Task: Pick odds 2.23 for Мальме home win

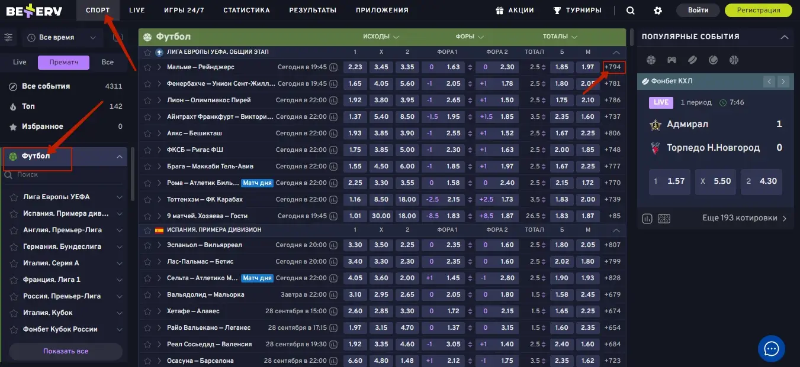Action: pos(355,67)
